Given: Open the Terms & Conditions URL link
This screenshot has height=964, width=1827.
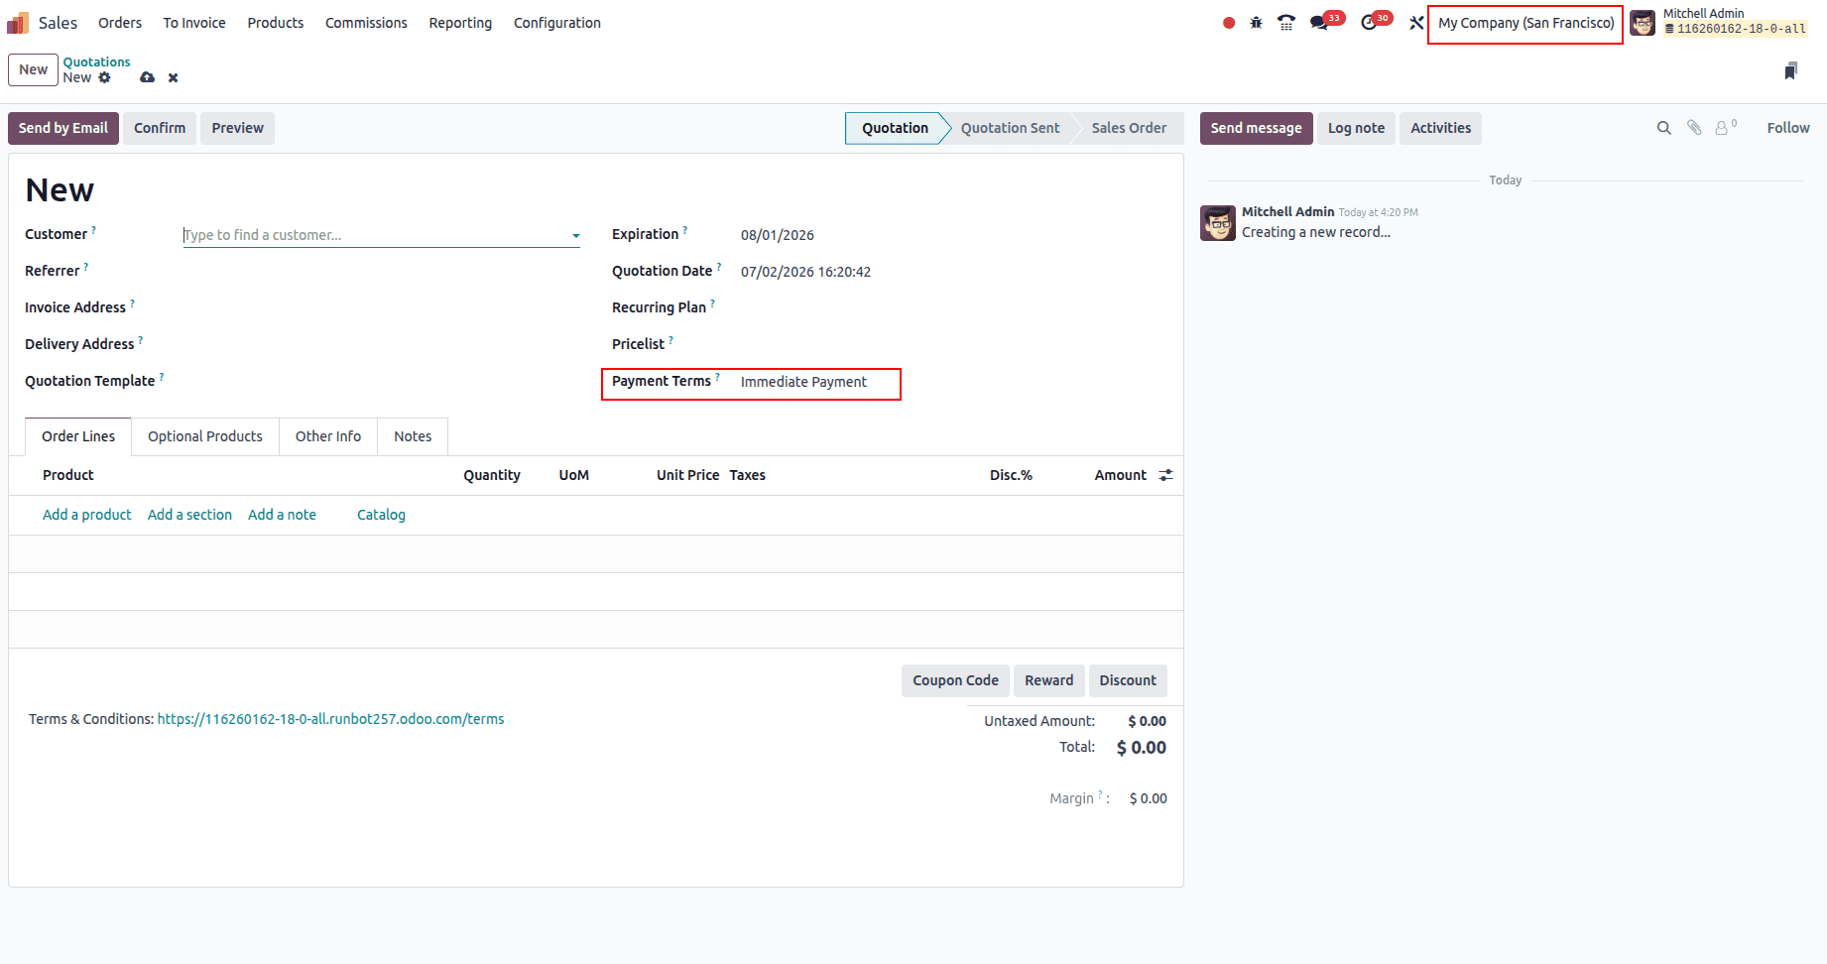Looking at the screenshot, I should point(330,719).
